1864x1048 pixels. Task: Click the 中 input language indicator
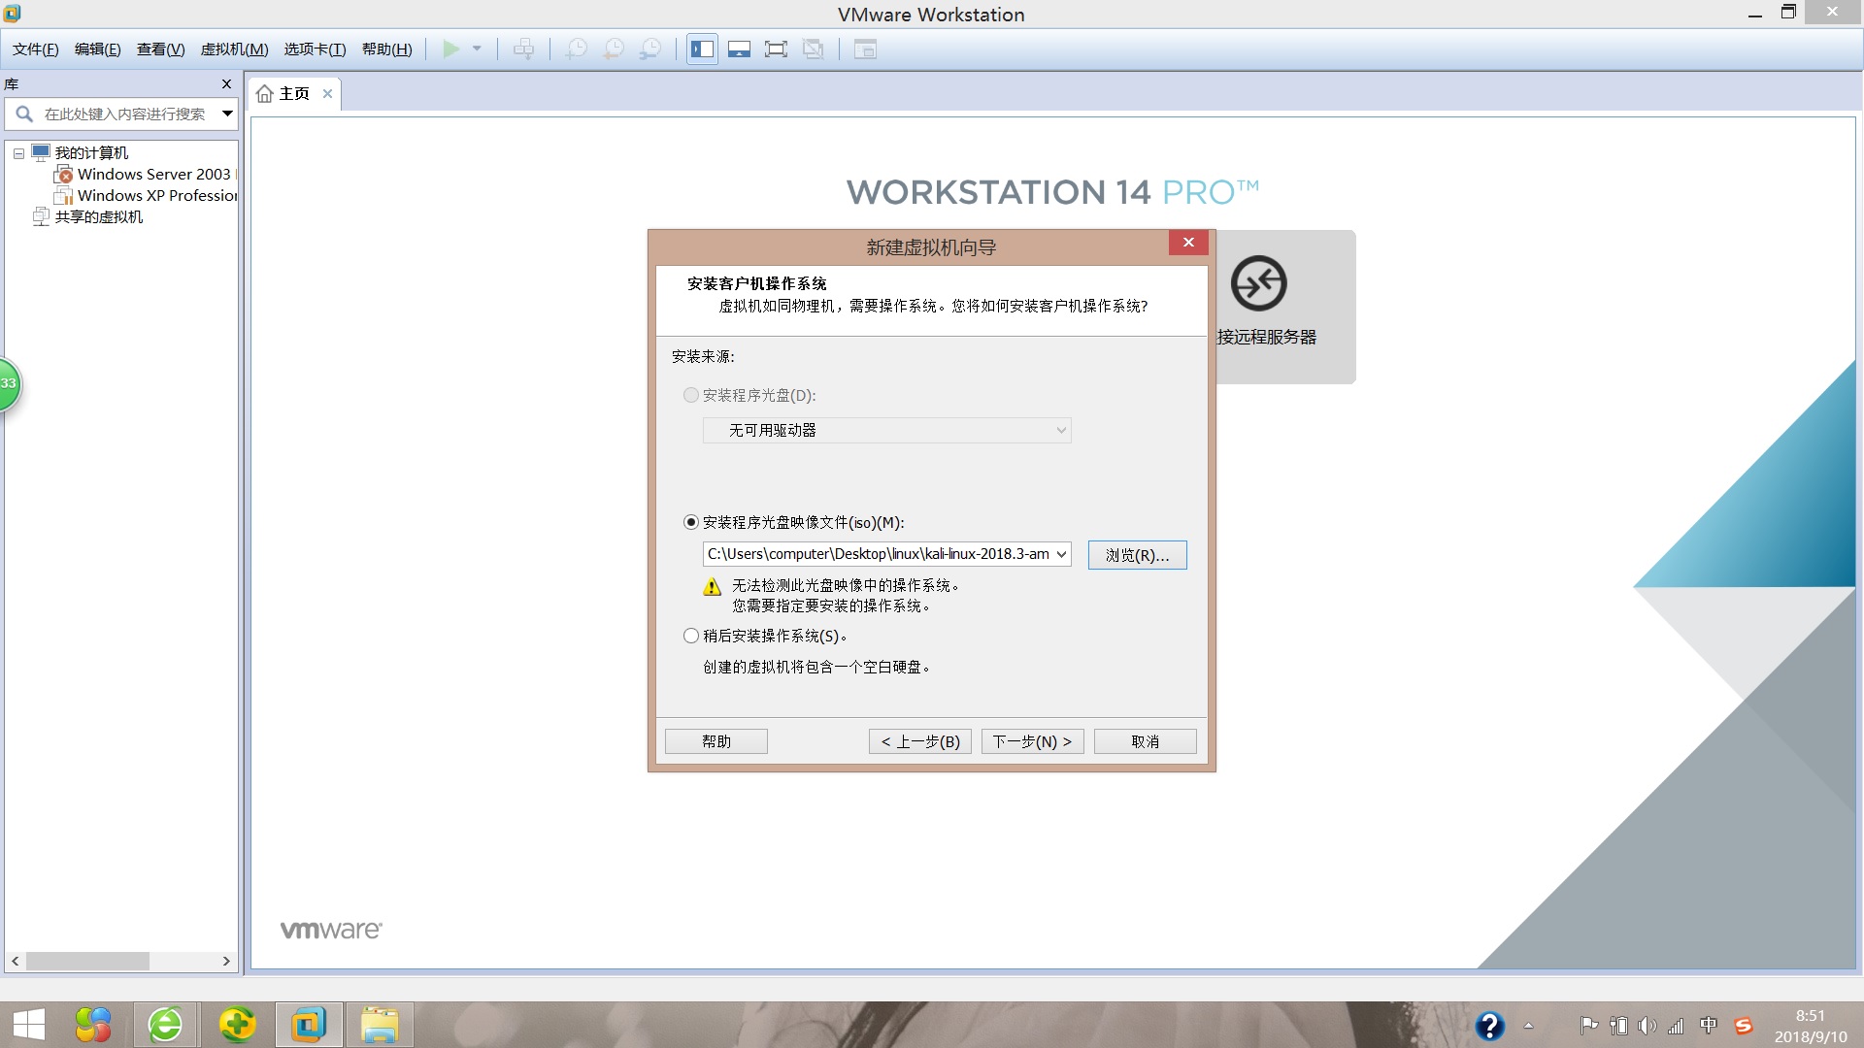coord(1709,1026)
